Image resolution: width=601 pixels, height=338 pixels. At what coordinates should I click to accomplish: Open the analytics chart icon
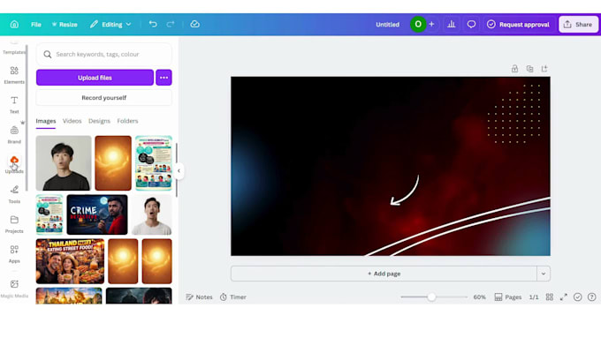pyautogui.click(x=452, y=24)
